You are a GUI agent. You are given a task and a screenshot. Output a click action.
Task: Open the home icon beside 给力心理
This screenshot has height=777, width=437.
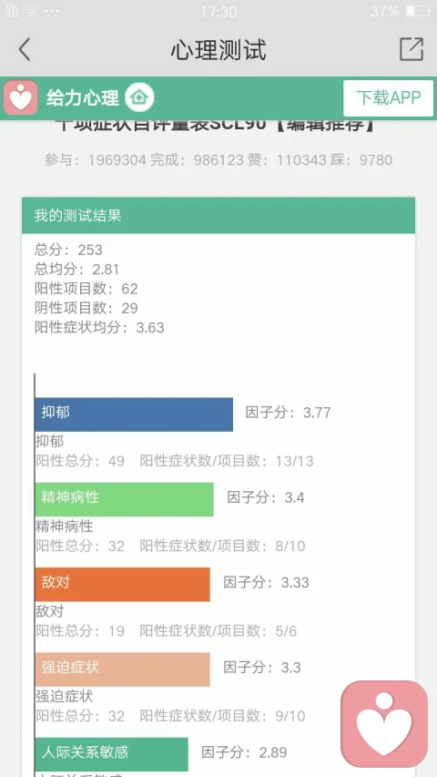pos(139,97)
